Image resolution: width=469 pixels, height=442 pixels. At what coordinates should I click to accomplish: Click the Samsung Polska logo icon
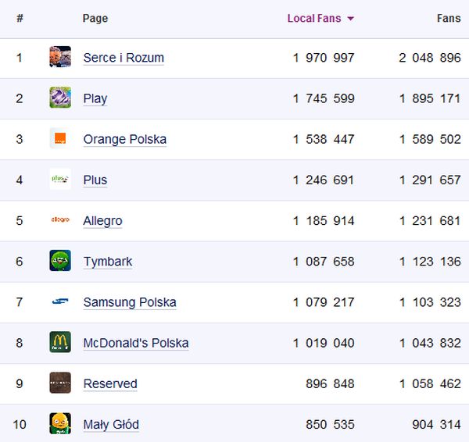pos(60,301)
